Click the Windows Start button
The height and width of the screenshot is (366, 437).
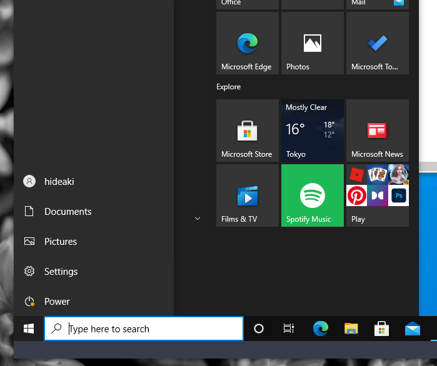29,329
